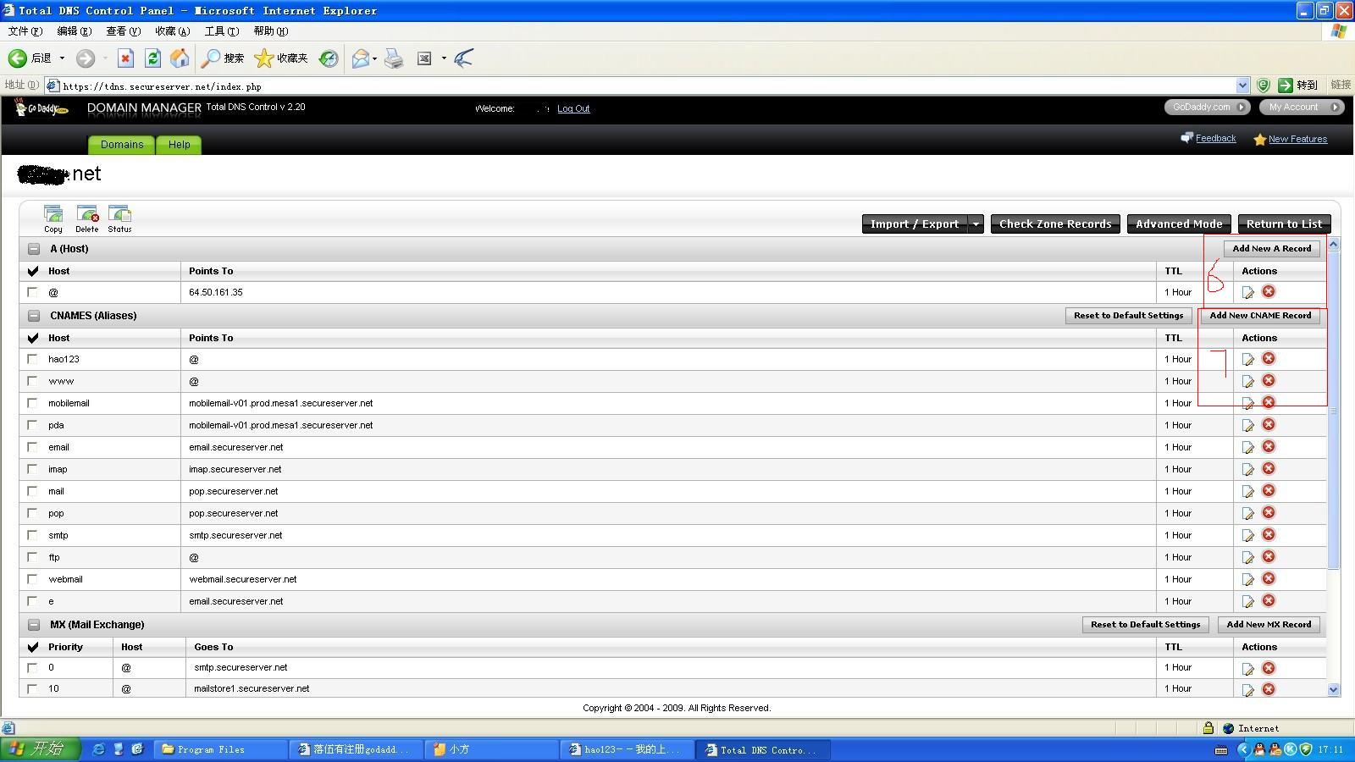This screenshot has height=762, width=1355.
Task: Open the My Account dropdown
Action: click(1301, 108)
